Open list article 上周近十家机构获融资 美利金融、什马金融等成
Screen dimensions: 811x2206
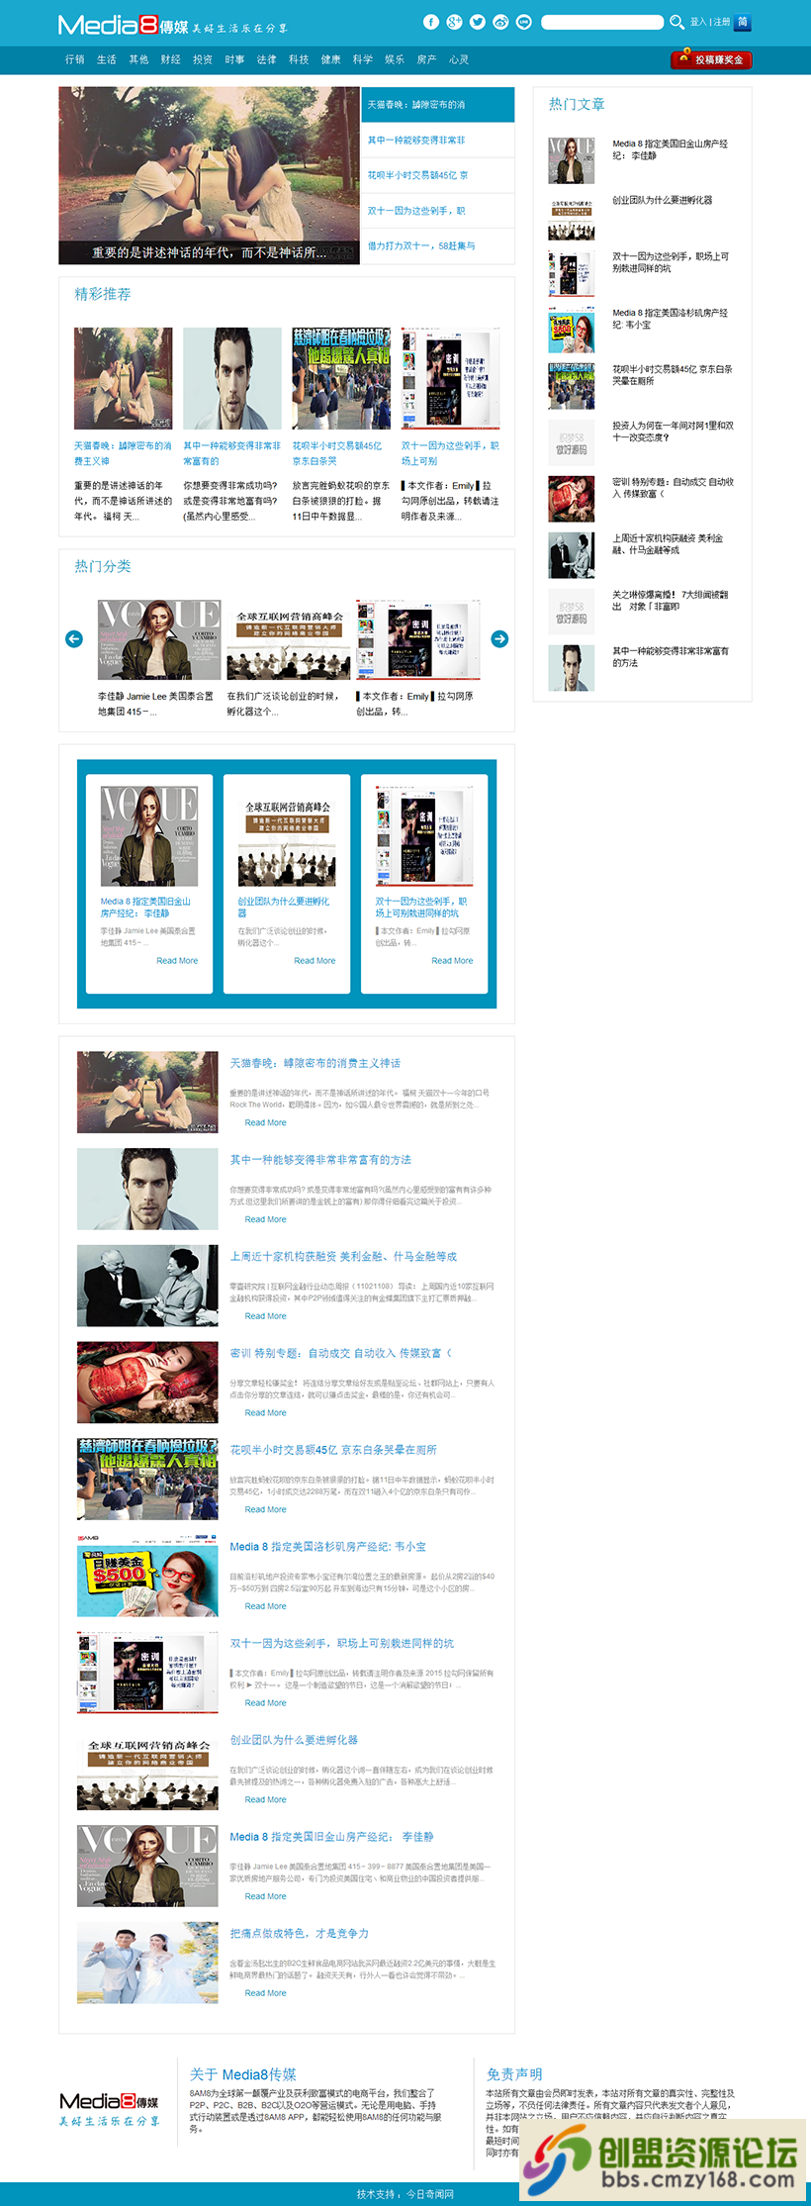[x=343, y=1256]
